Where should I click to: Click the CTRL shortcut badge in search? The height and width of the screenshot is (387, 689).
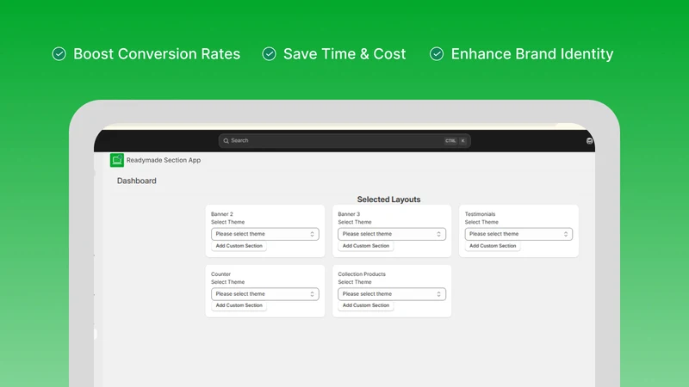pos(450,141)
